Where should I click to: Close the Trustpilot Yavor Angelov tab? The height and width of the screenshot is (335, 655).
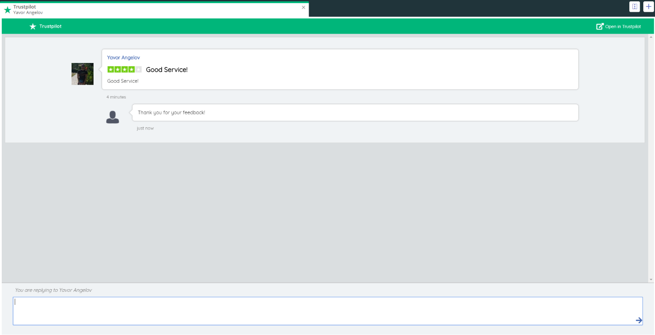303,7
